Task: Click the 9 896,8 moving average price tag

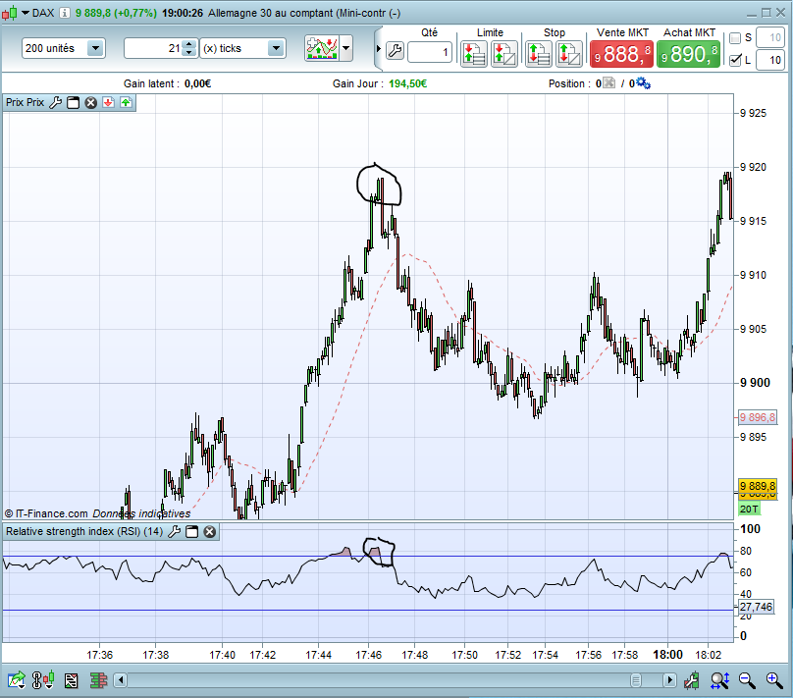Action: click(x=757, y=417)
